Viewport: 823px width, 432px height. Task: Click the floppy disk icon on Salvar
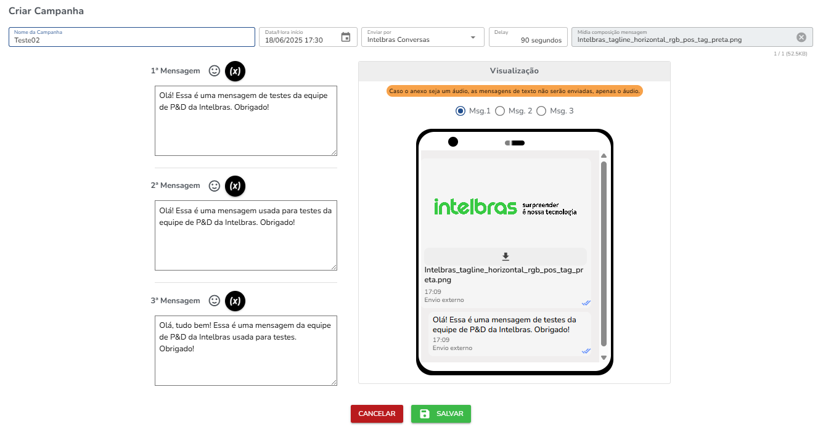tap(425, 414)
